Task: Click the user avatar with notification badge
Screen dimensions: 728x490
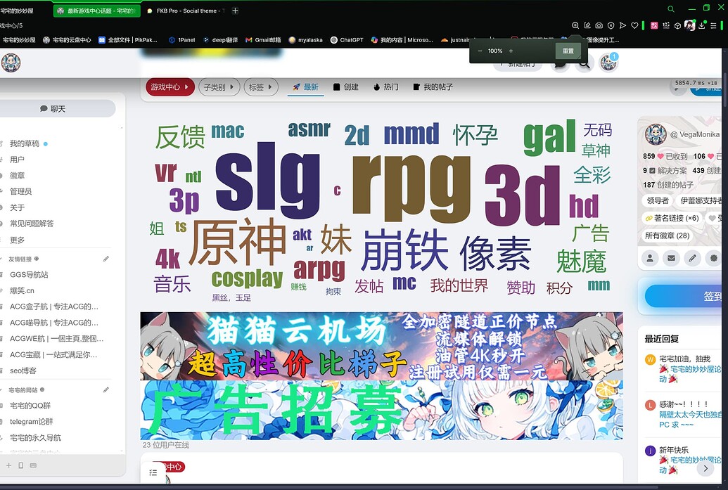Action: pos(608,63)
